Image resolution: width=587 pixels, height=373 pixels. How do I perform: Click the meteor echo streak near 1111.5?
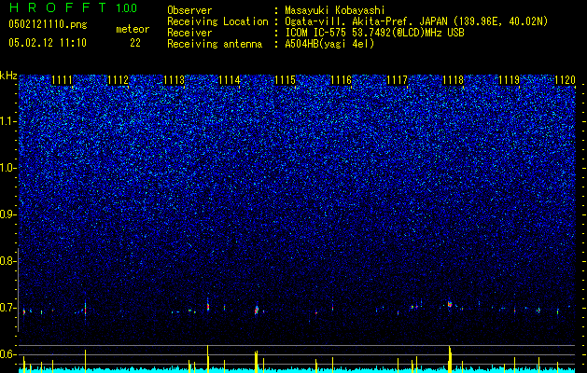[x=85, y=308]
